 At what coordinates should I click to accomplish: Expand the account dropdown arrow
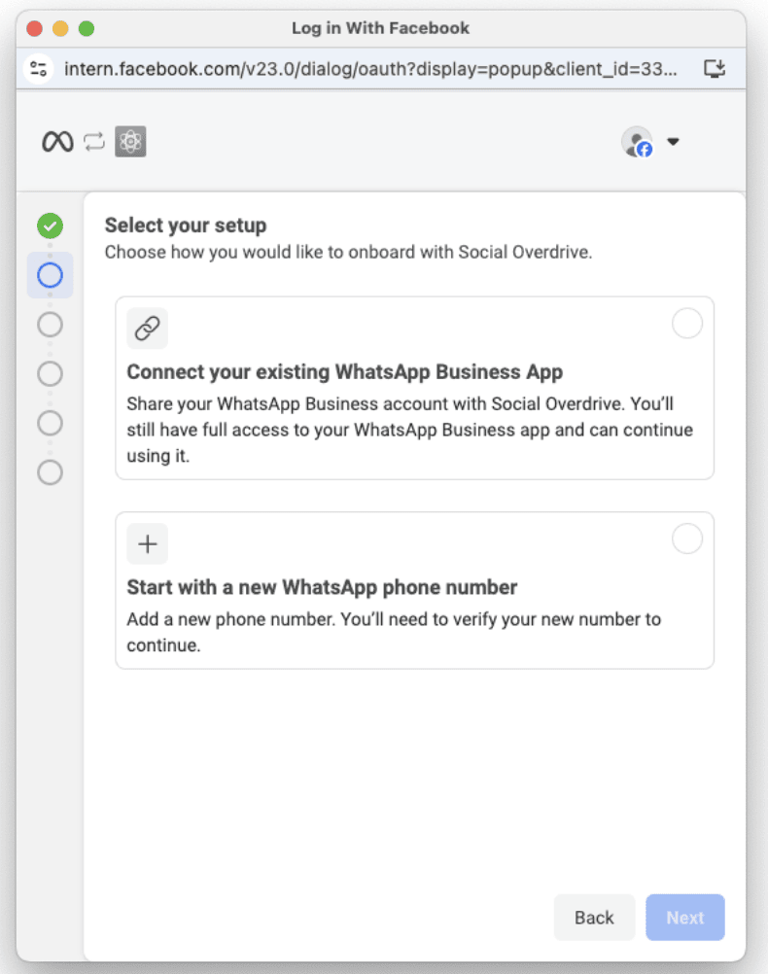pyautogui.click(x=673, y=142)
